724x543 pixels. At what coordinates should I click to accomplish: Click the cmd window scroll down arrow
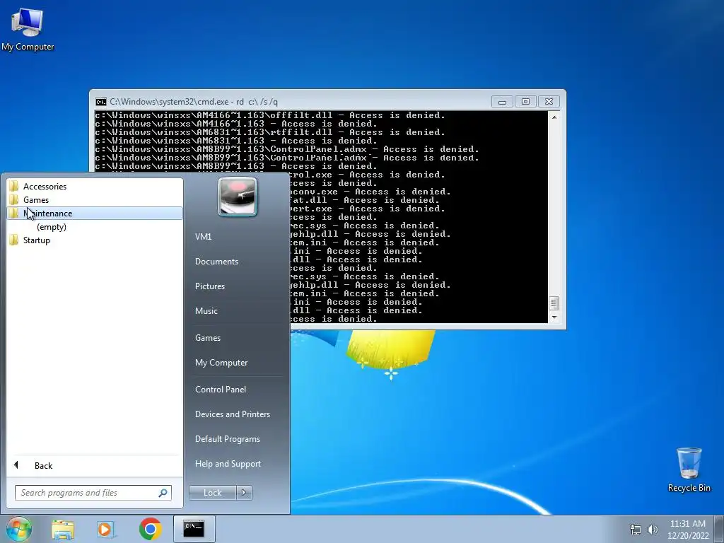coord(554,317)
